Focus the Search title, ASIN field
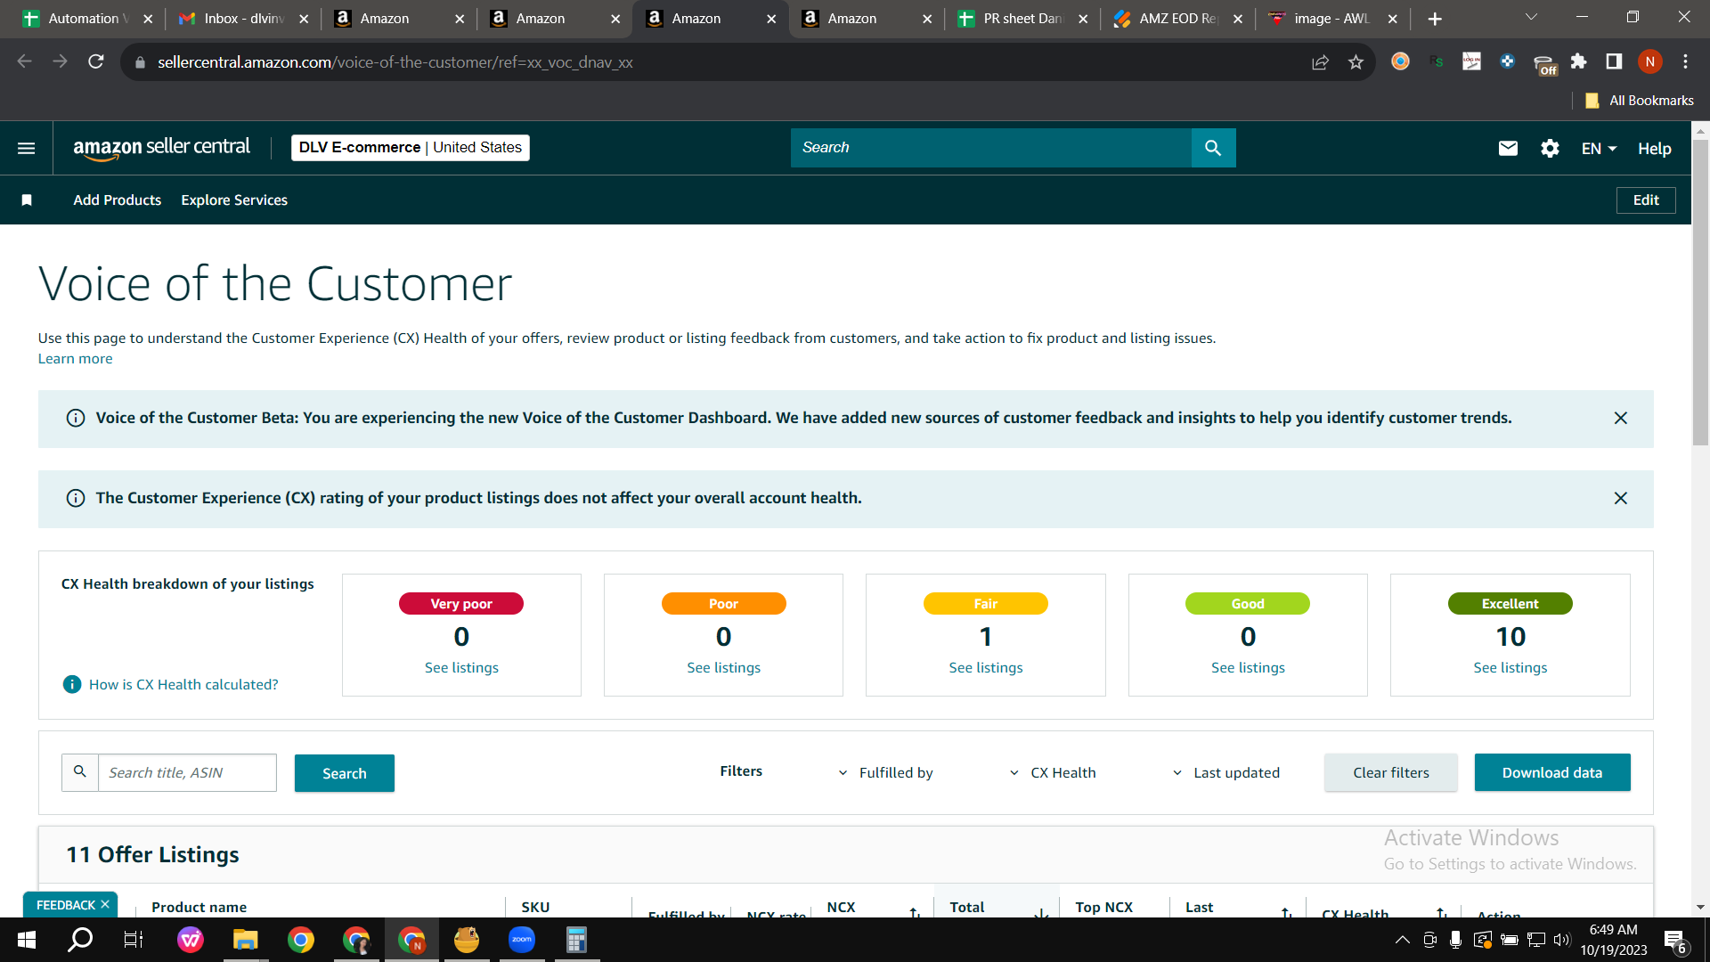 tap(187, 773)
